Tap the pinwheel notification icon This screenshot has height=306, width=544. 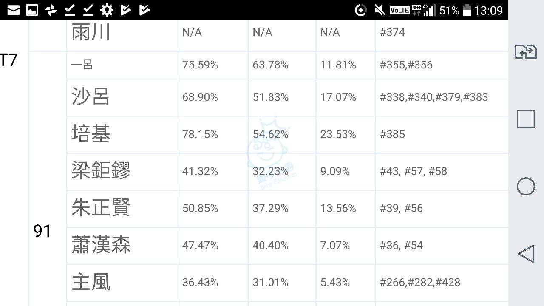(51, 10)
